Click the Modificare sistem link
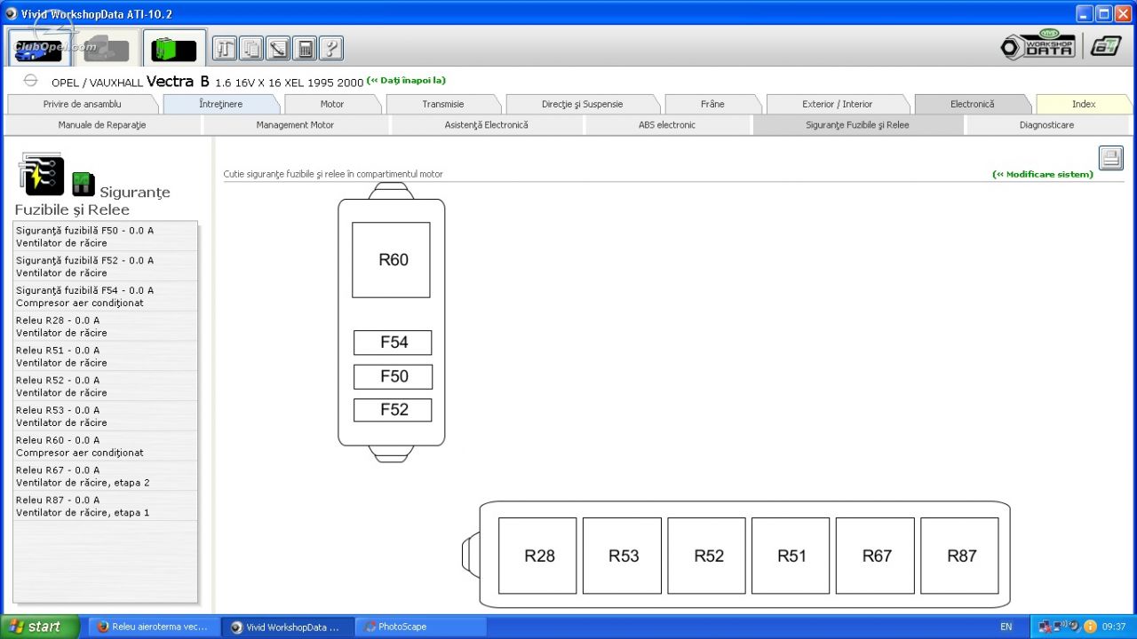Screen dimensions: 1137x639 point(1043,174)
